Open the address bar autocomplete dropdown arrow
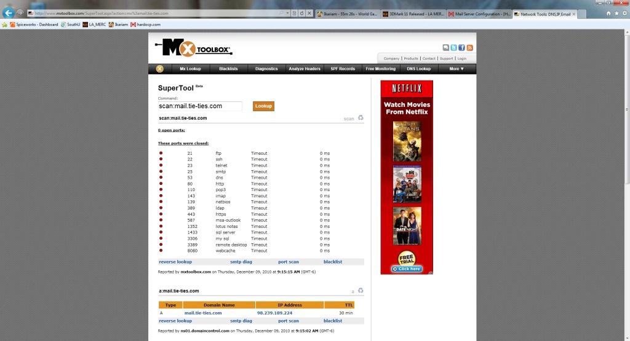 pos(288,14)
